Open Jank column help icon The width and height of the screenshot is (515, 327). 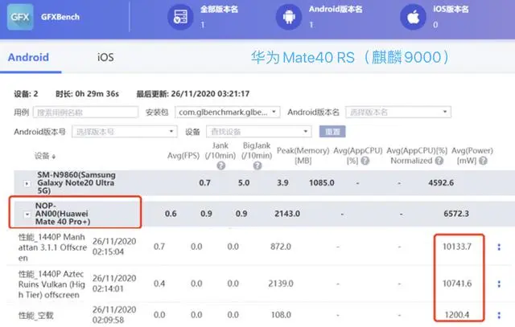pos(221,166)
